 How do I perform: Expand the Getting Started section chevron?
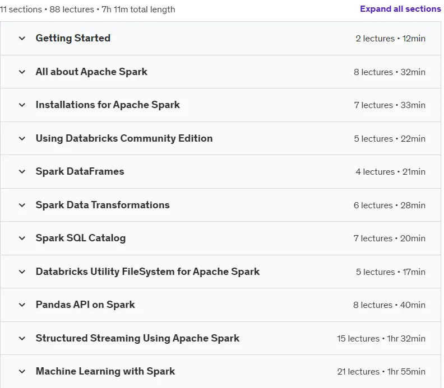pos(22,39)
